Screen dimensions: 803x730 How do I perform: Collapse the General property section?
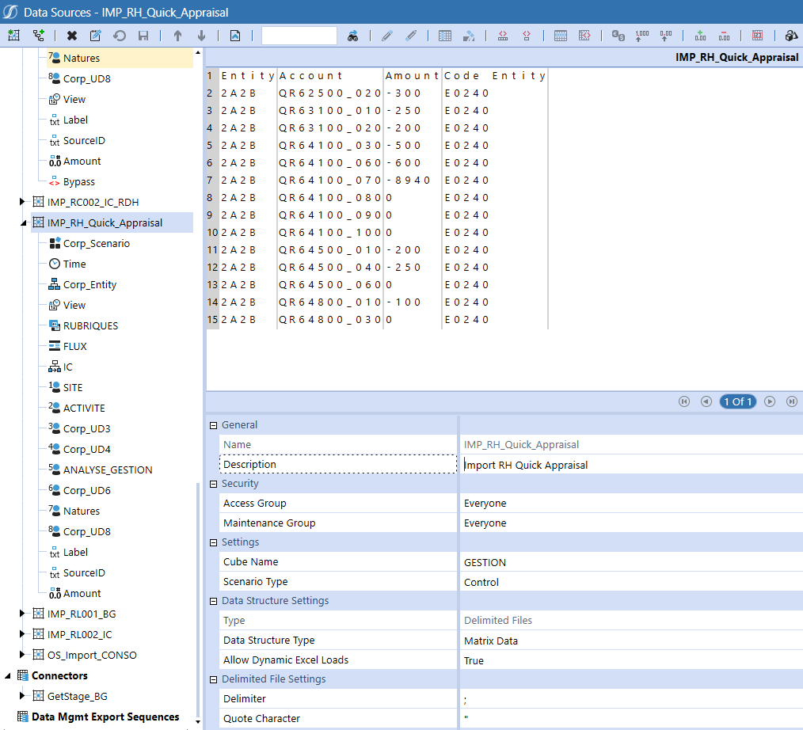click(x=213, y=425)
